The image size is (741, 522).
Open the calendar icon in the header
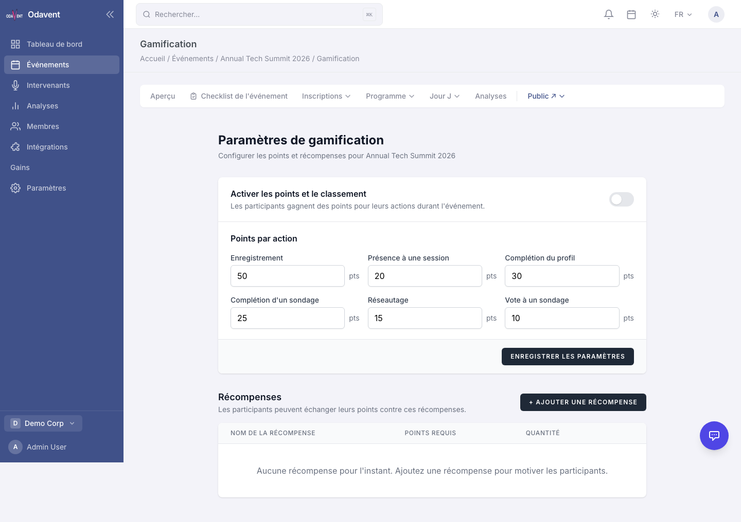[x=631, y=14]
